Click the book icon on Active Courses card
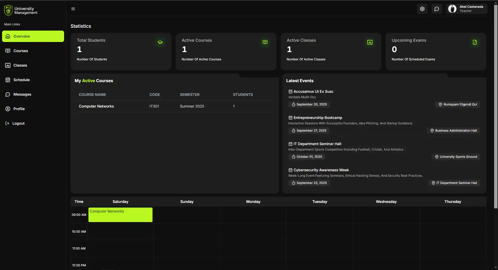This screenshot has height=270, width=498. click(x=265, y=42)
